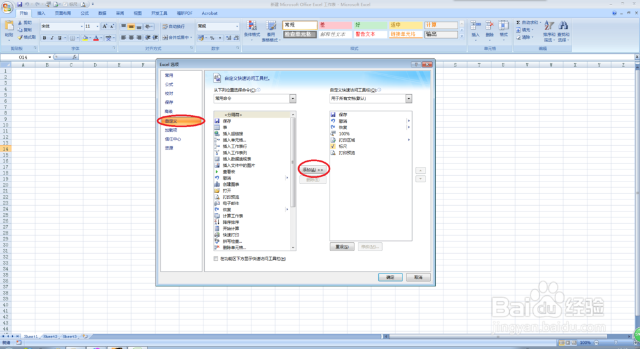Toggle Italic formatting in ribbon
Viewport: 640px width, 349px height.
tap(52, 38)
